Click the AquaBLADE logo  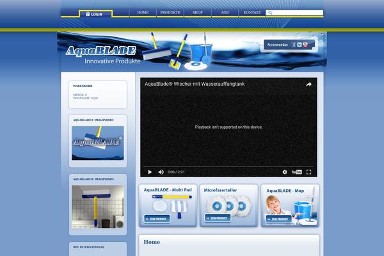click(100, 51)
